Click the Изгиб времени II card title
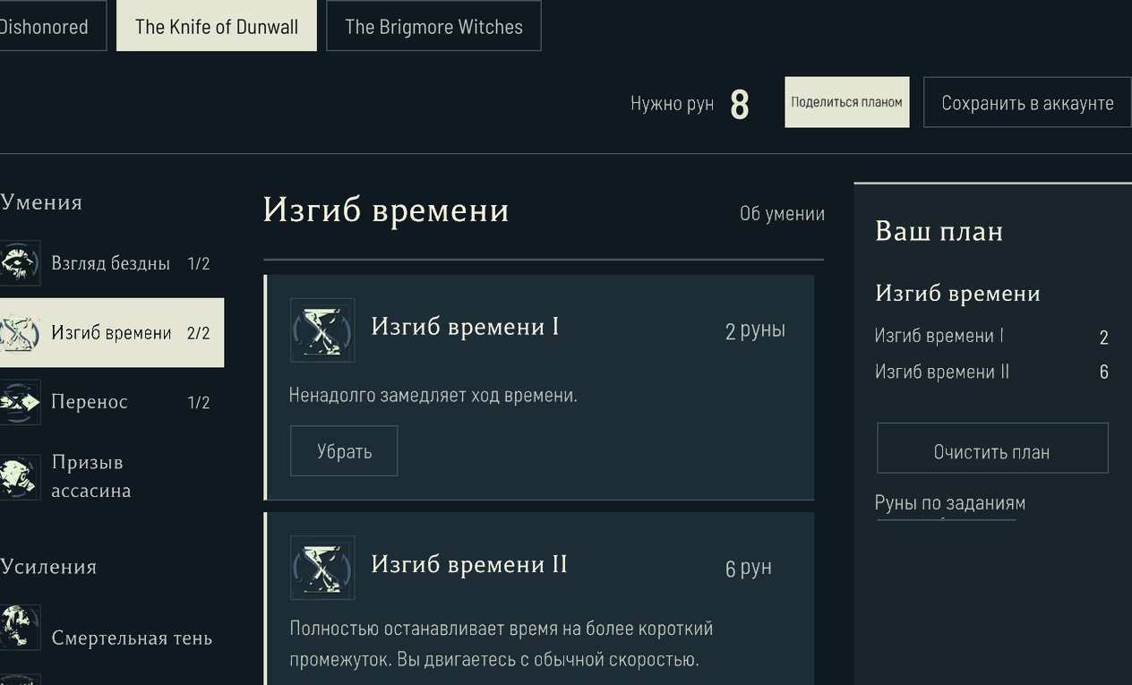 click(469, 564)
